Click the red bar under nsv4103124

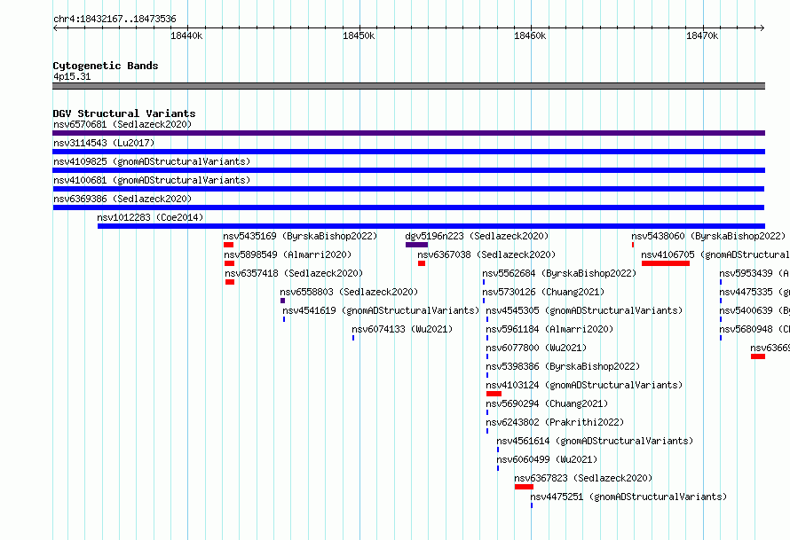point(494,394)
